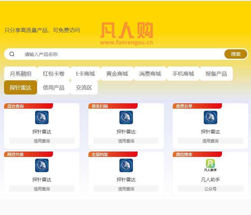Image resolution: width=251 pixels, height=215 pixels.
Task: Select the active 探针雷达 category tab
Action: 21,87
